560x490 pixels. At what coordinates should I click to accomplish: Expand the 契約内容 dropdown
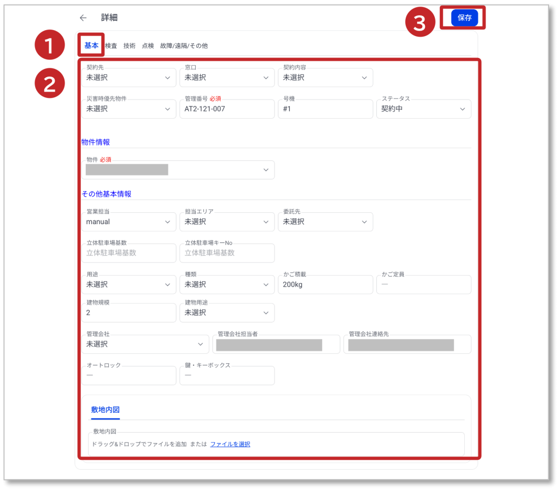[325, 78]
